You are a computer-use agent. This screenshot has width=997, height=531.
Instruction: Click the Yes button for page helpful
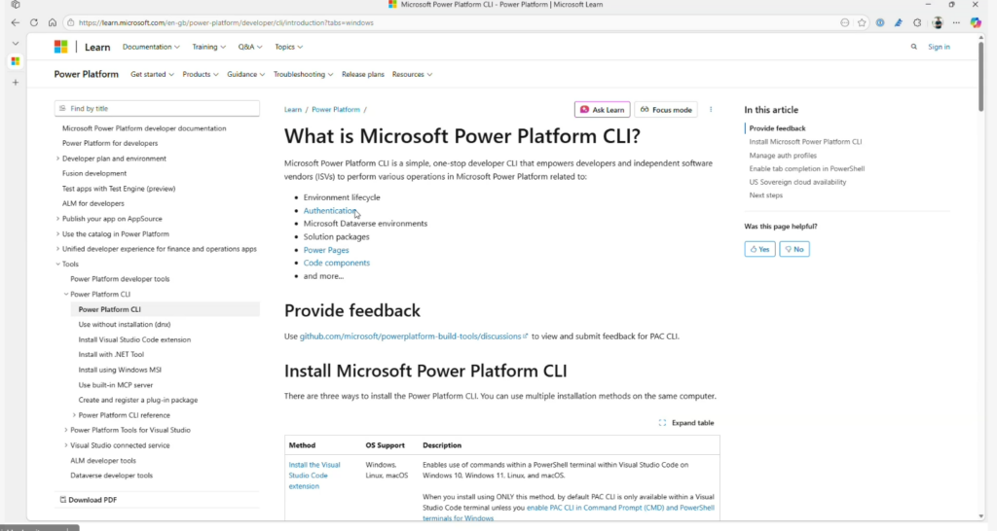click(x=759, y=249)
